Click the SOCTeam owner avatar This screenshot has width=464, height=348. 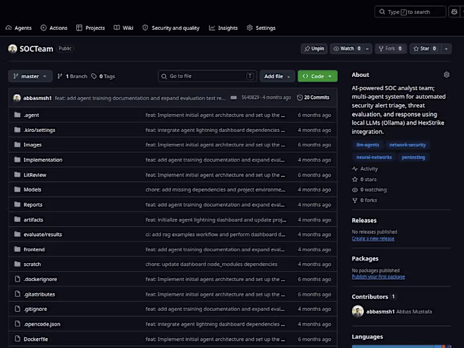[x=13, y=48]
